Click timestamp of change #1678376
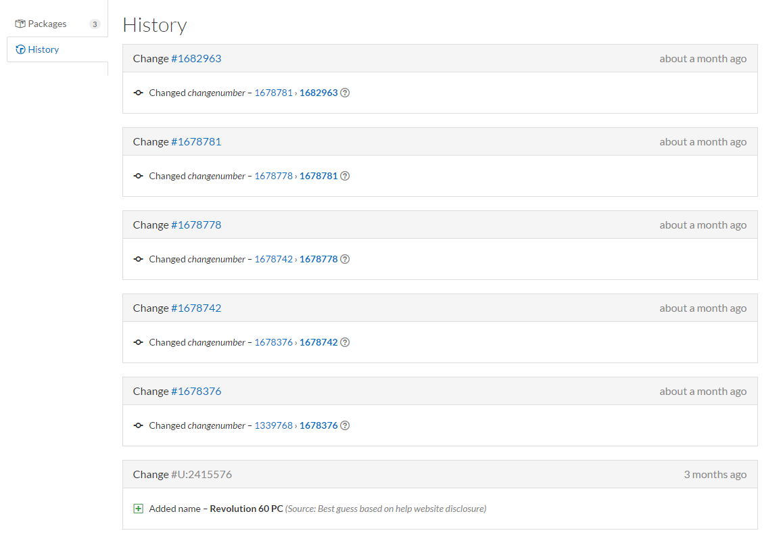 click(x=703, y=392)
